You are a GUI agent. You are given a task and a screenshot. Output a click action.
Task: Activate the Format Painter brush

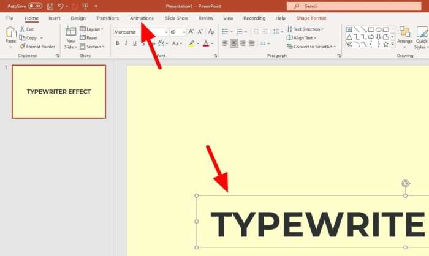(23, 47)
